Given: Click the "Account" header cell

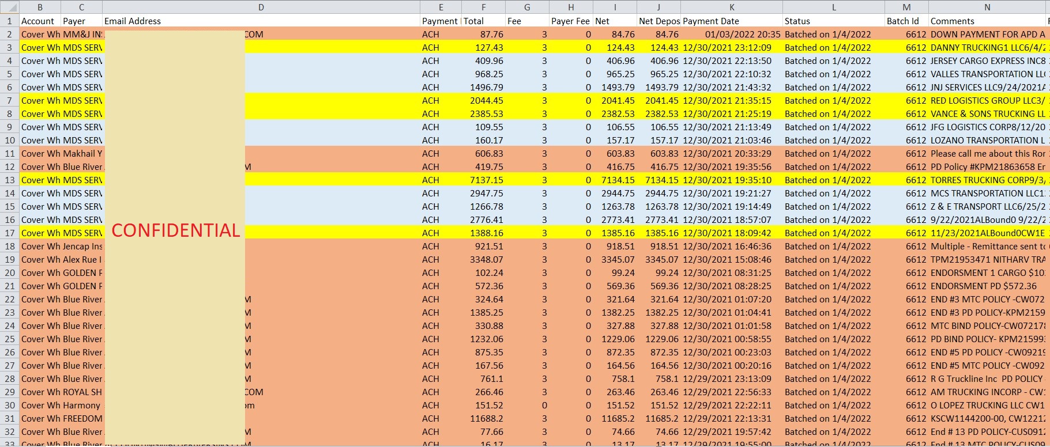Looking at the screenshot, I should (x=40, y=21).
